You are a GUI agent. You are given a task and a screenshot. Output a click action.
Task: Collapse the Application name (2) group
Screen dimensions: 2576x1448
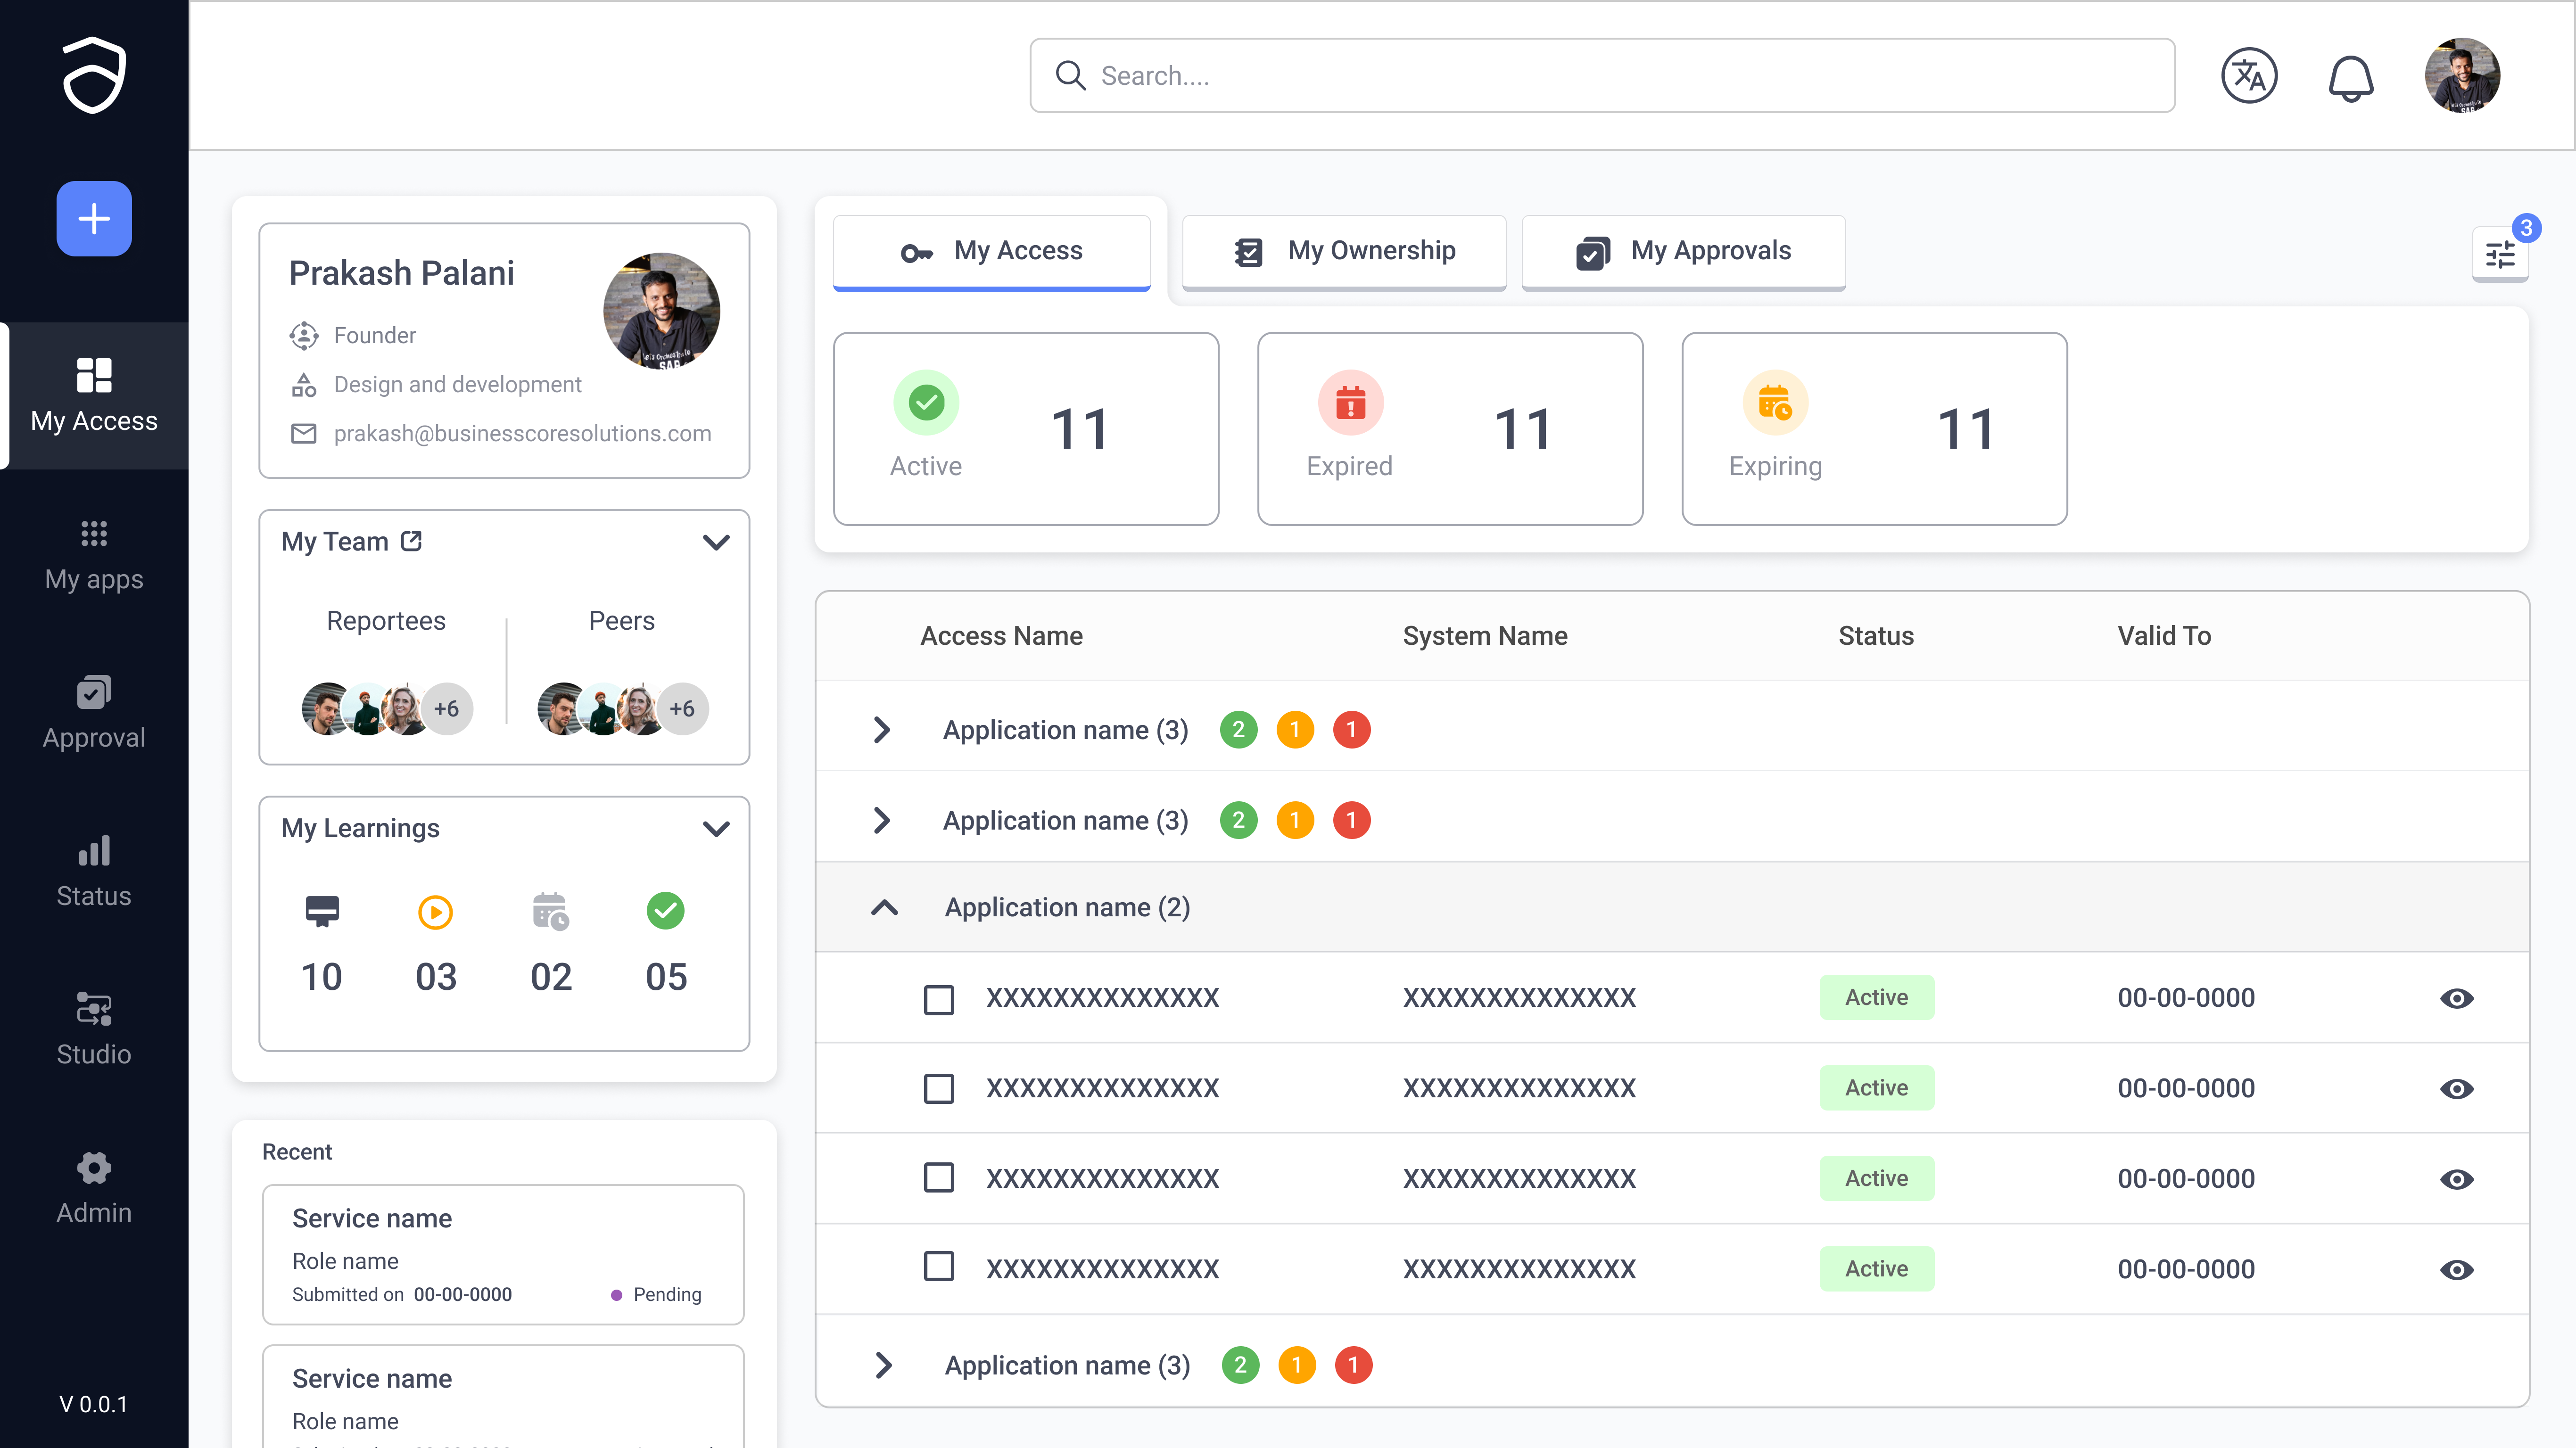coord(884,907)
